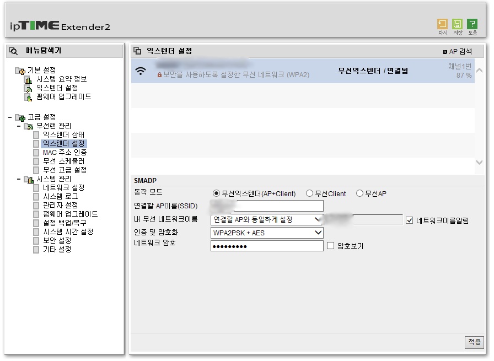Click the 다시 (refresh) icon in header
This screenshot has height=361, width=494.
(x=442, y=24)
